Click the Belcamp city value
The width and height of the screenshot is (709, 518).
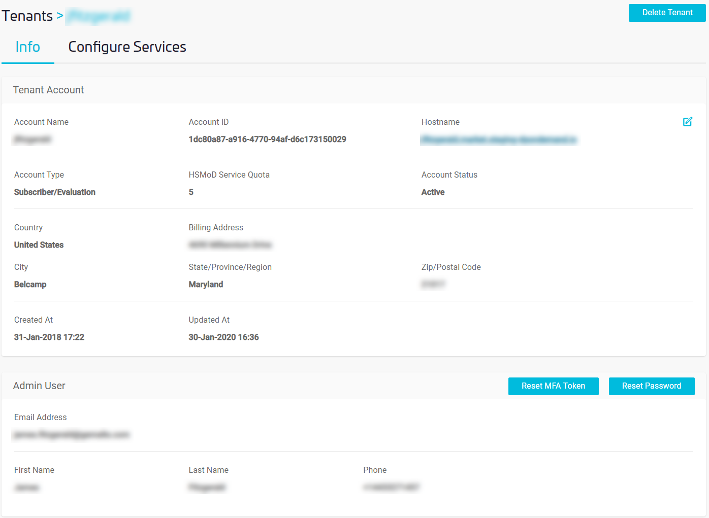[30, 285]
